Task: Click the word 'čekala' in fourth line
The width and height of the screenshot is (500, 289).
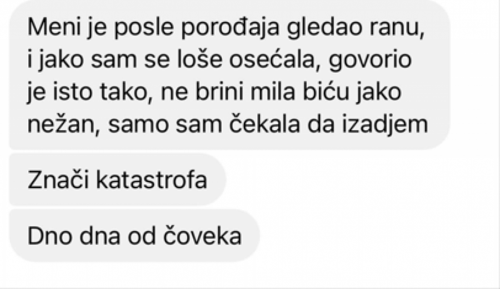Action: 264,124
